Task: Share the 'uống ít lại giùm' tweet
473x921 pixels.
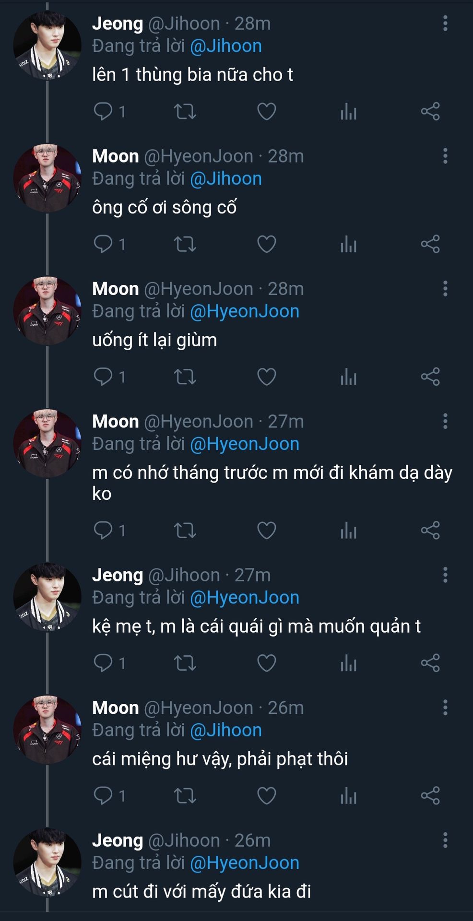Action: (x=430, y=377)
